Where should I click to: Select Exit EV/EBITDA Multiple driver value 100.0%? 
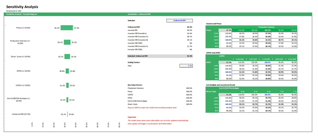pos(189,101)
